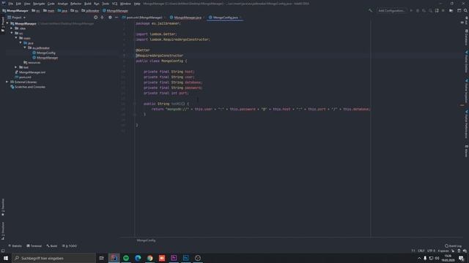Select pom.xml file in project tree
469x263 pixels.
pyautogui.click(x=23, y=77)
